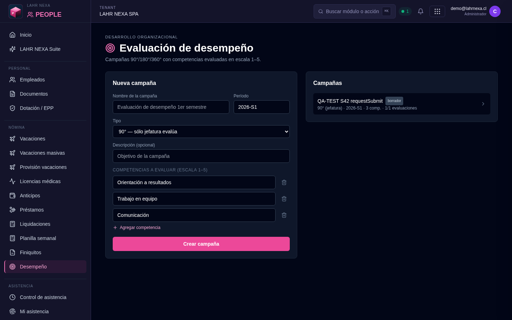
Task: Click the Empleados people icon
Action: (12, 80)
